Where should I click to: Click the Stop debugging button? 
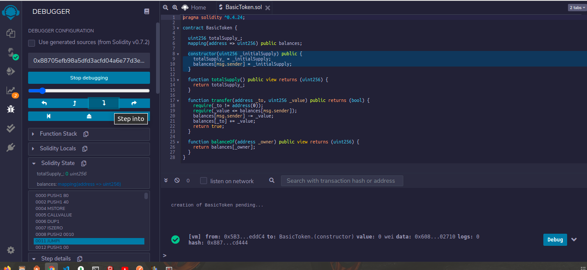(89, 78)
